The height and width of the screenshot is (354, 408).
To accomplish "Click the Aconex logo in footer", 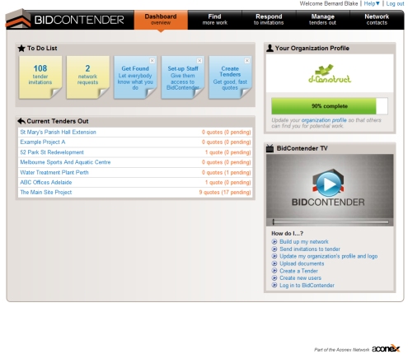I will coord(386,348).
